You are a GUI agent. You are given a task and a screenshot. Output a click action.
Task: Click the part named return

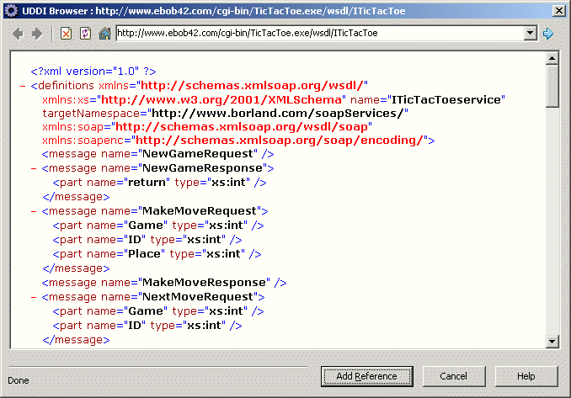(x=159, y=183)
